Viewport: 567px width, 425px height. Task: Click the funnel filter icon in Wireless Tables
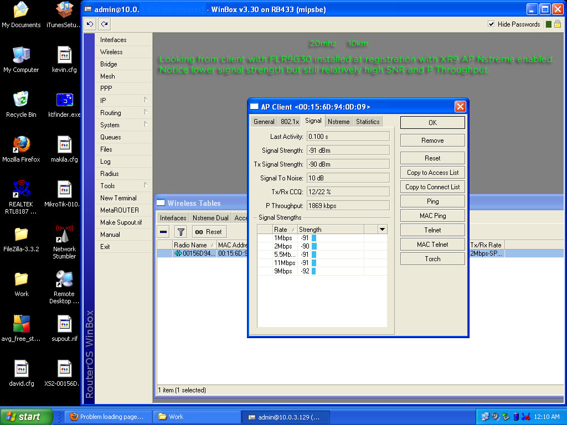click(x=181, y=232)
